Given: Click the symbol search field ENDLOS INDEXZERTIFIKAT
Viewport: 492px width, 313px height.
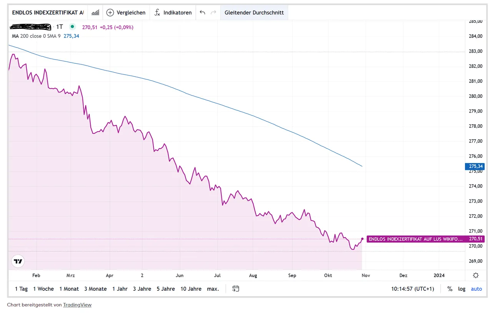Looking at the screenshot, I should (x=48, y=12).
